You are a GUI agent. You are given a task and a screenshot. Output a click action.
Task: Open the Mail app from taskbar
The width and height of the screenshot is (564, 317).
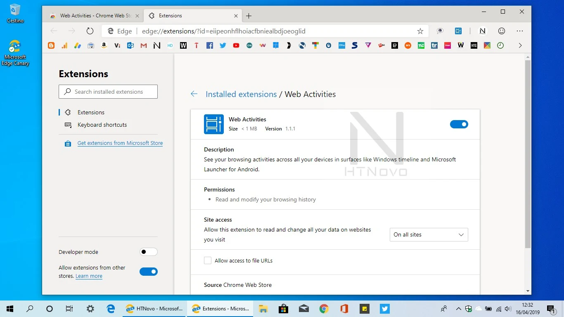pos(303,309)
